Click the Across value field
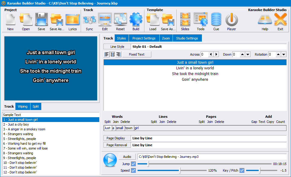Screen dimensions: 291x177 [x=205, y=54]
